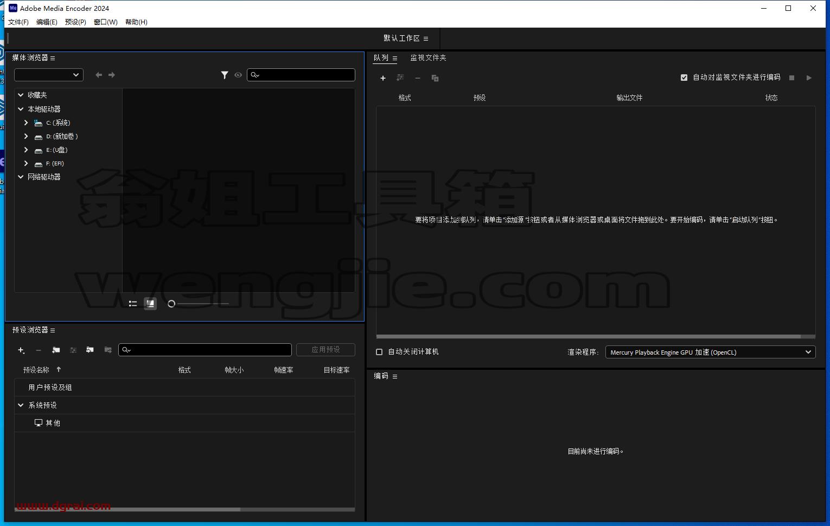Open the encoding panel menu icon
The width and height of the screenshot is (830, 526).
[x=395, y=376]
